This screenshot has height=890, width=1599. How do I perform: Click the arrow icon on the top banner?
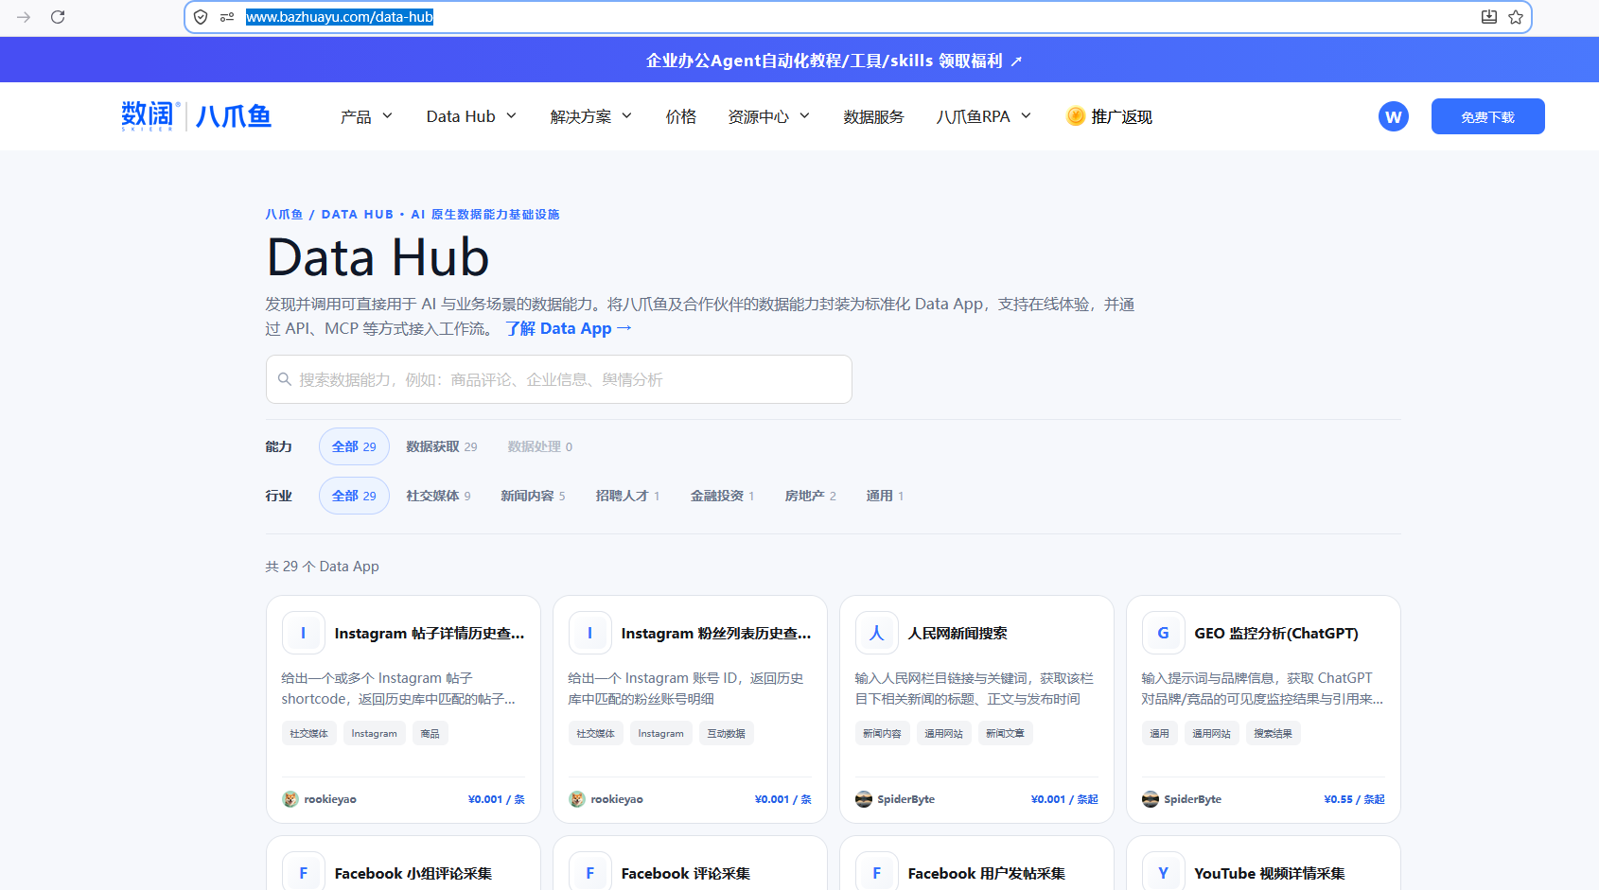(1017, 61)
